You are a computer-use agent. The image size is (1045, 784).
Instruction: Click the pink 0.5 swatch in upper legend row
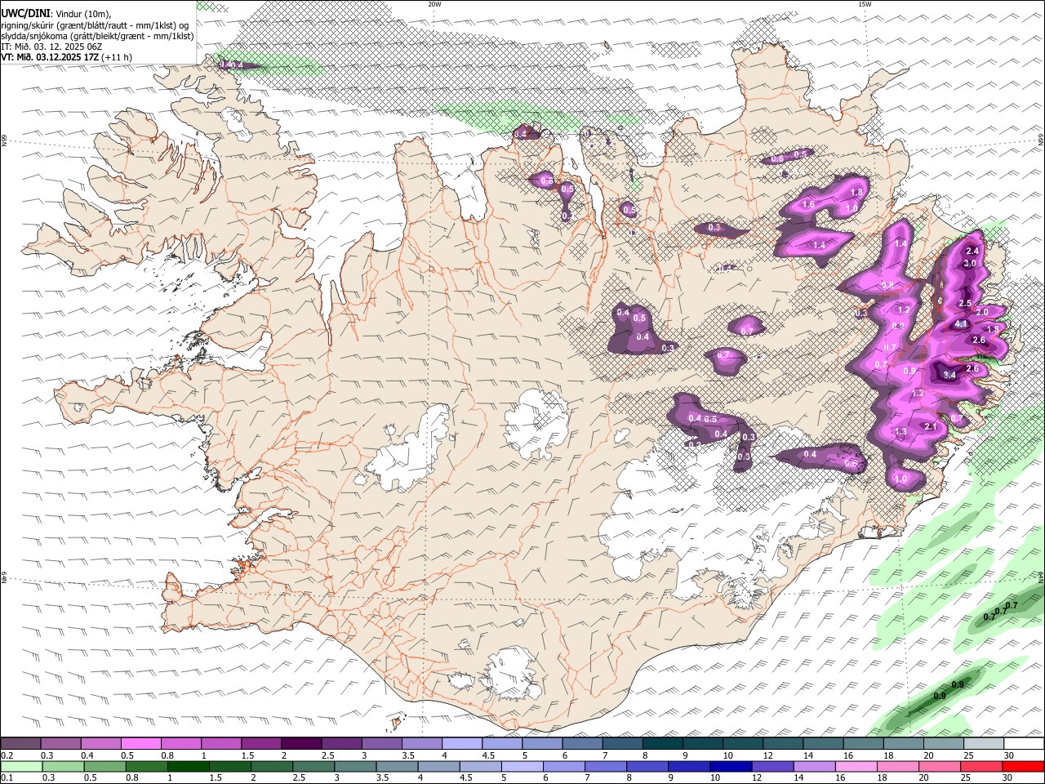140,743
